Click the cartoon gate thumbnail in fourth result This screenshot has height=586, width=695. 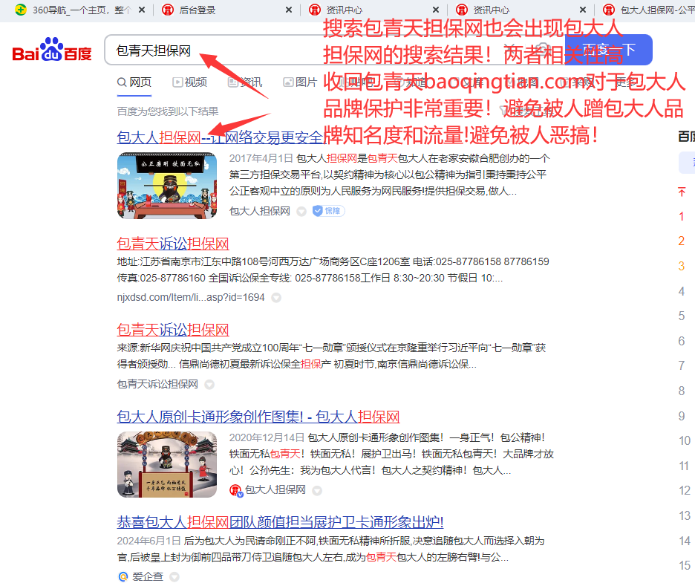167,464
